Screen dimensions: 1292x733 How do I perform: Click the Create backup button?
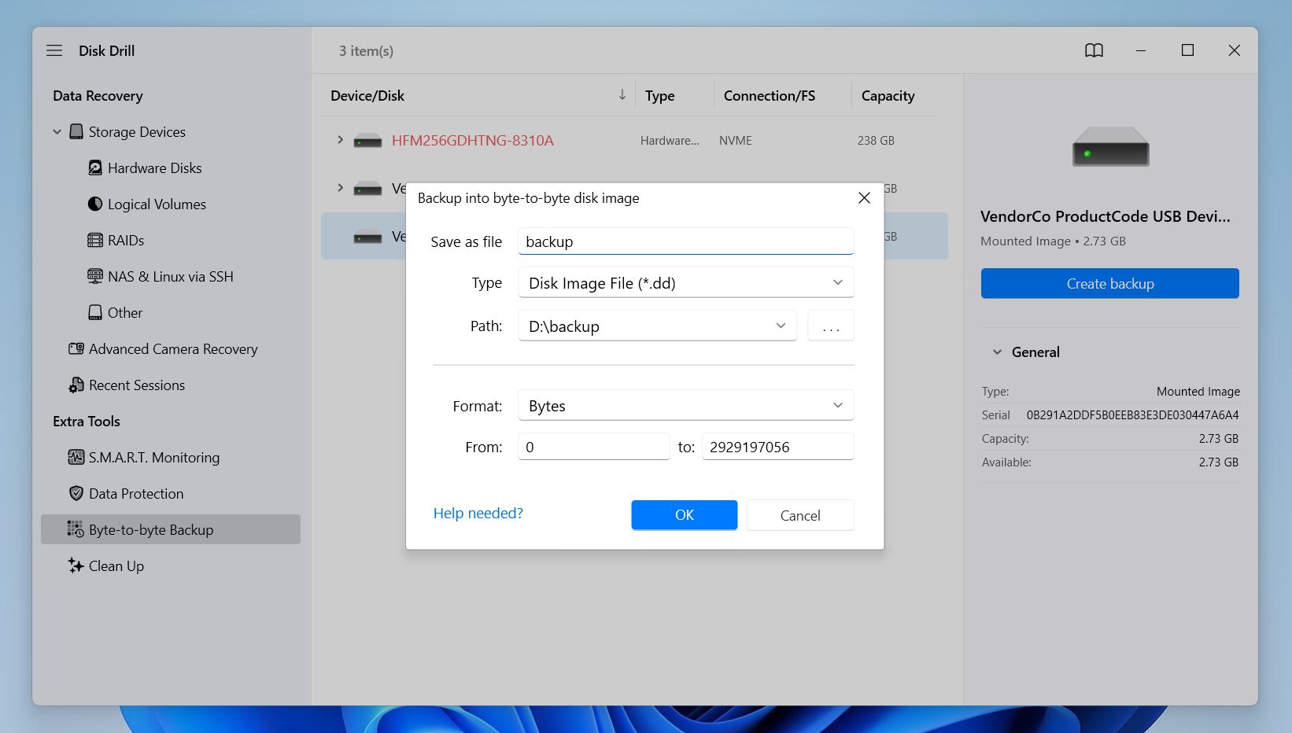coord(1109,283)
